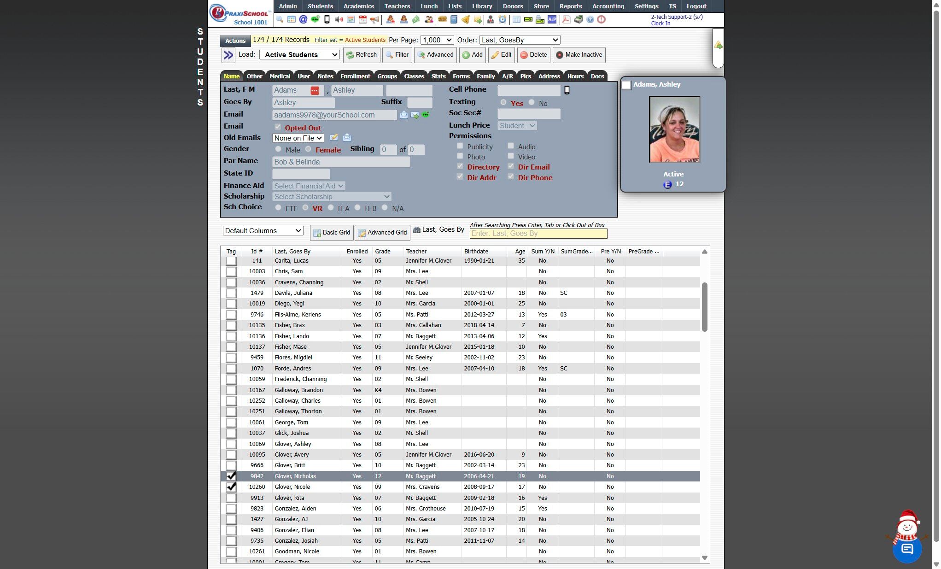This screenshot has width=941, height=569.
Task: Open the Default Columns dropdown
Action: click(x=263, y=231)
